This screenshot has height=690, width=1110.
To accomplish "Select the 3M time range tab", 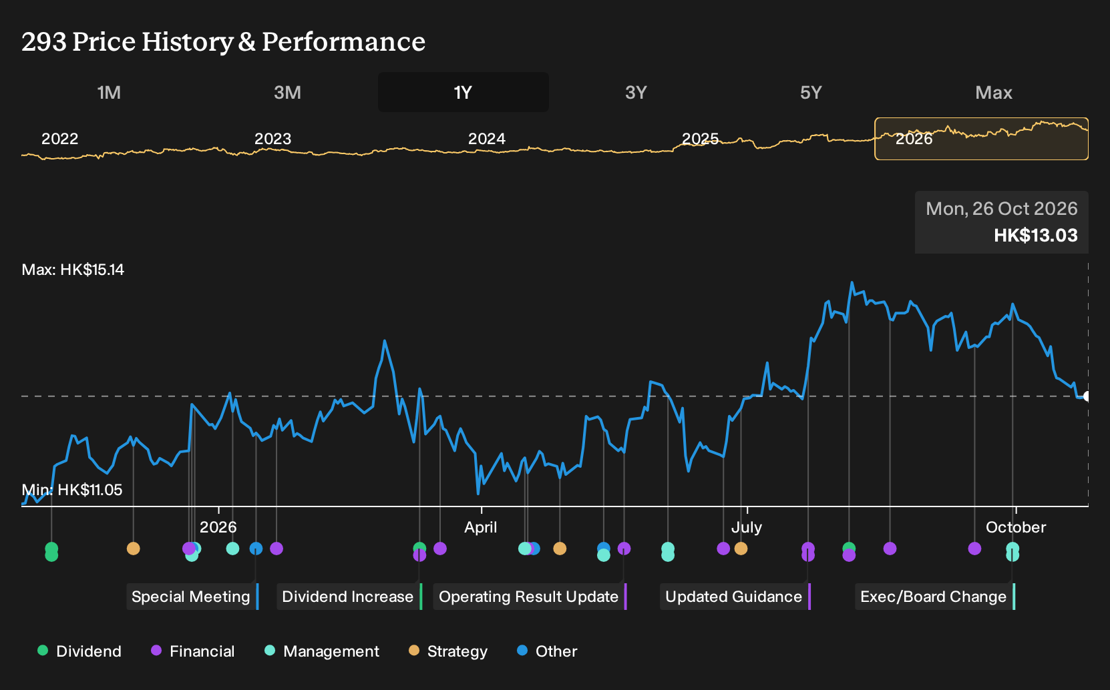I will tap(287, 92).
